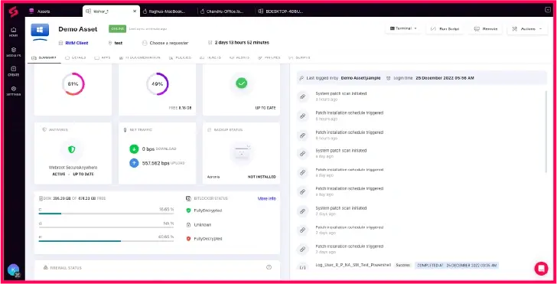Open the tab overflow dropdown at top right
557x284 pixels.
pyautogui.click(x=548, y=10)
